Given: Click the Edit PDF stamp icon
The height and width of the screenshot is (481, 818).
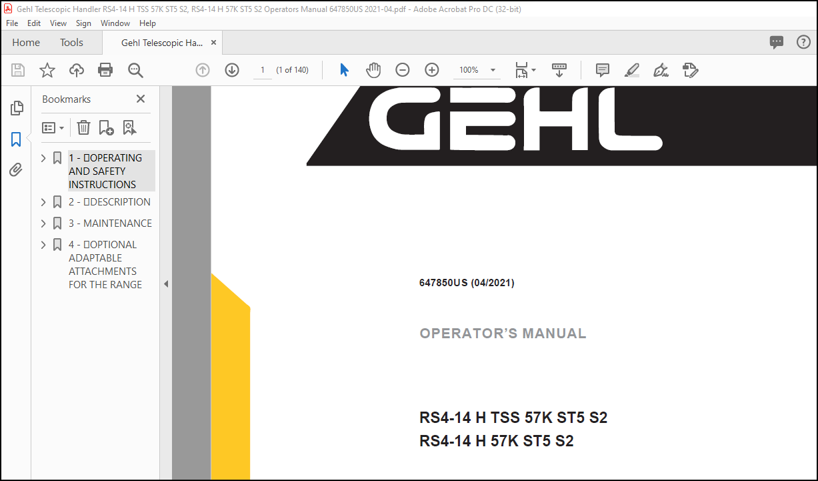Looking at the screenshot, I should (690, 70).
